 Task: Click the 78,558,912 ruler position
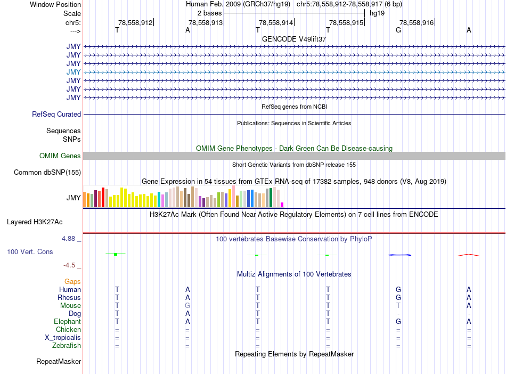[135, 22]
